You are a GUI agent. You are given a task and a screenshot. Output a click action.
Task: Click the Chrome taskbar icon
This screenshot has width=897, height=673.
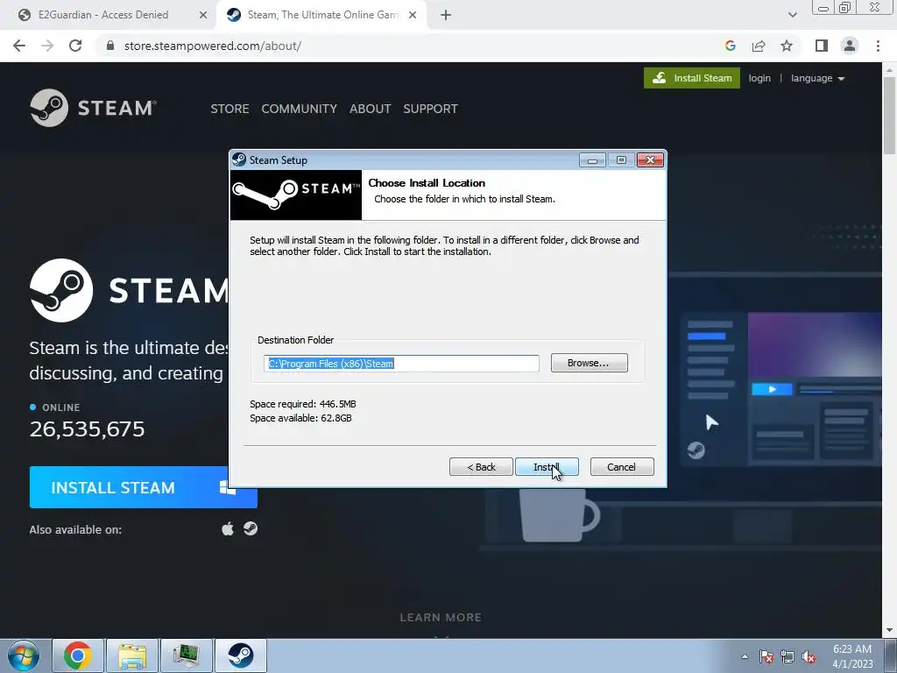(x=78, y=655)
